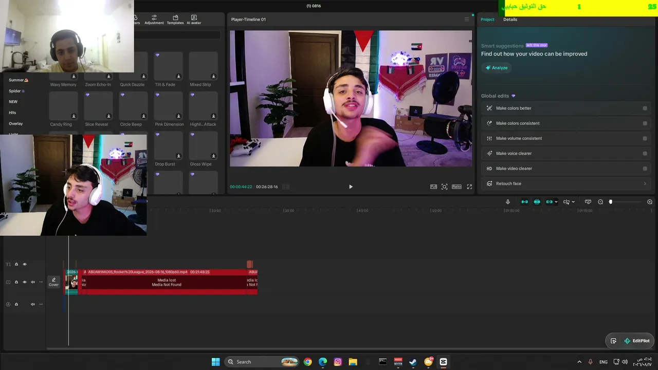Enable Make colors consistent
The height and width of the screenshot is (370, 658).
point(645,123)
